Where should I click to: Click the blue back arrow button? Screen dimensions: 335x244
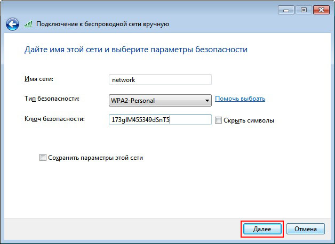pos(12,24)
